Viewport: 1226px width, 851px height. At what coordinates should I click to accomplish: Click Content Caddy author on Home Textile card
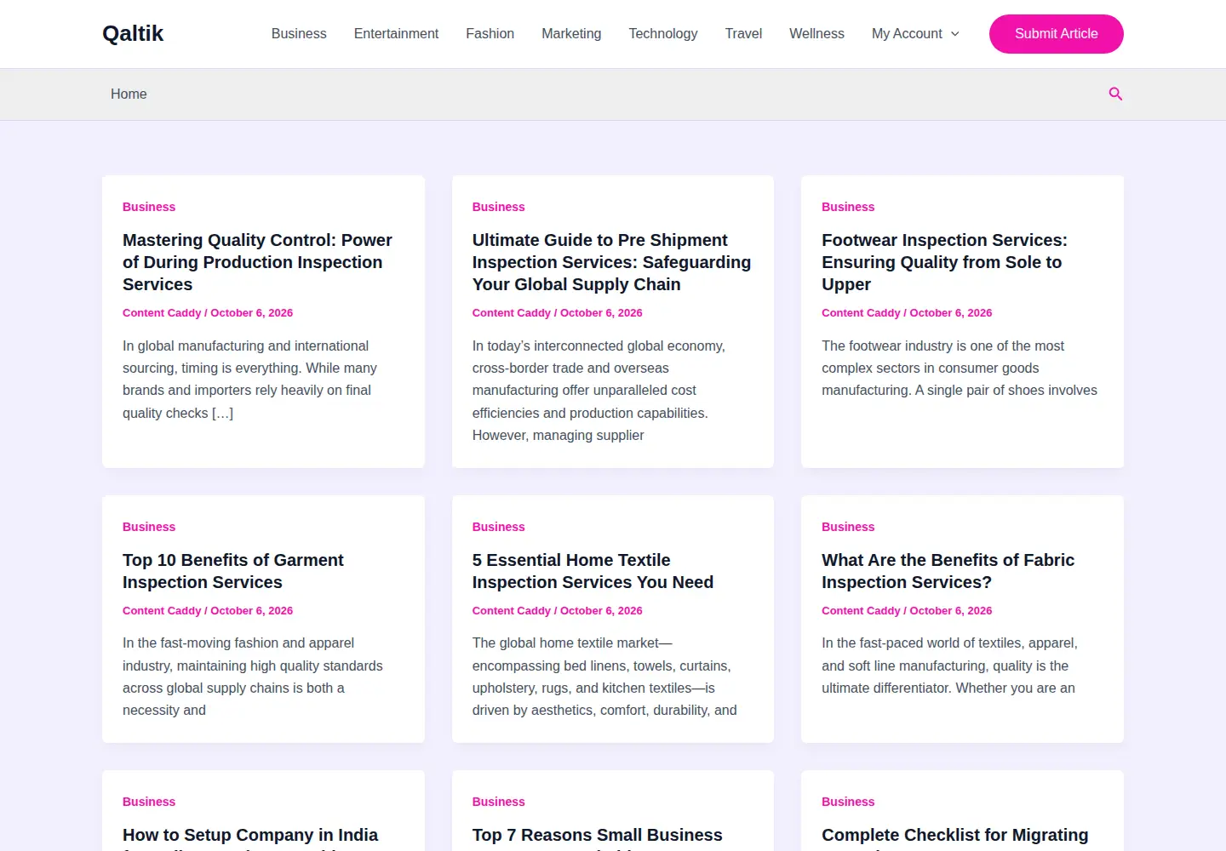(x=512, y=611)
